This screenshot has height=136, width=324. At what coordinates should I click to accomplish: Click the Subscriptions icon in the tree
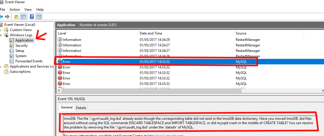point(6,72)
